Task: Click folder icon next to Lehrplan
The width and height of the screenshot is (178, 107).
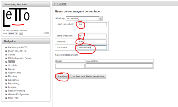Action: pyautogui.click(x=6, y=87)
